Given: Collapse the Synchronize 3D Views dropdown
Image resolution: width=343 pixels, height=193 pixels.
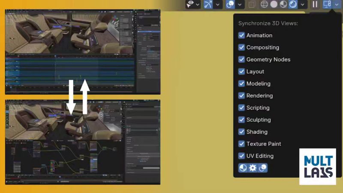Looking at the screenshot, I should point(337,4).
